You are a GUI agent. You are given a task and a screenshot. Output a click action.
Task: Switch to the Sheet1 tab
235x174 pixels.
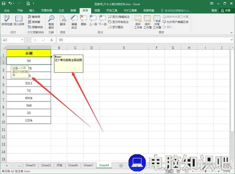pyautogui.click(x=88, y=165)
